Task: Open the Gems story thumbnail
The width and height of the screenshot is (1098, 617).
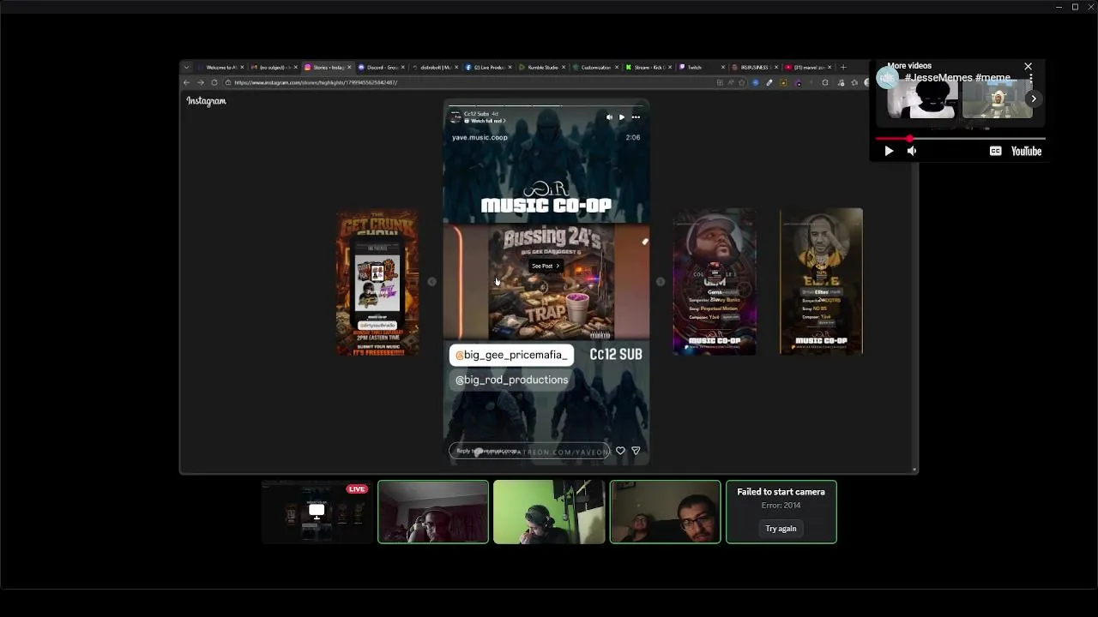Action: point(715,281)
